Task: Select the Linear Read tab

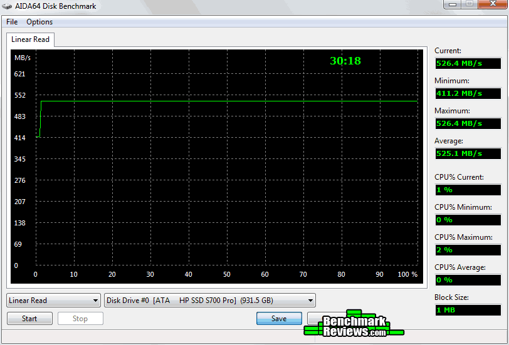Action: point(31,39)
